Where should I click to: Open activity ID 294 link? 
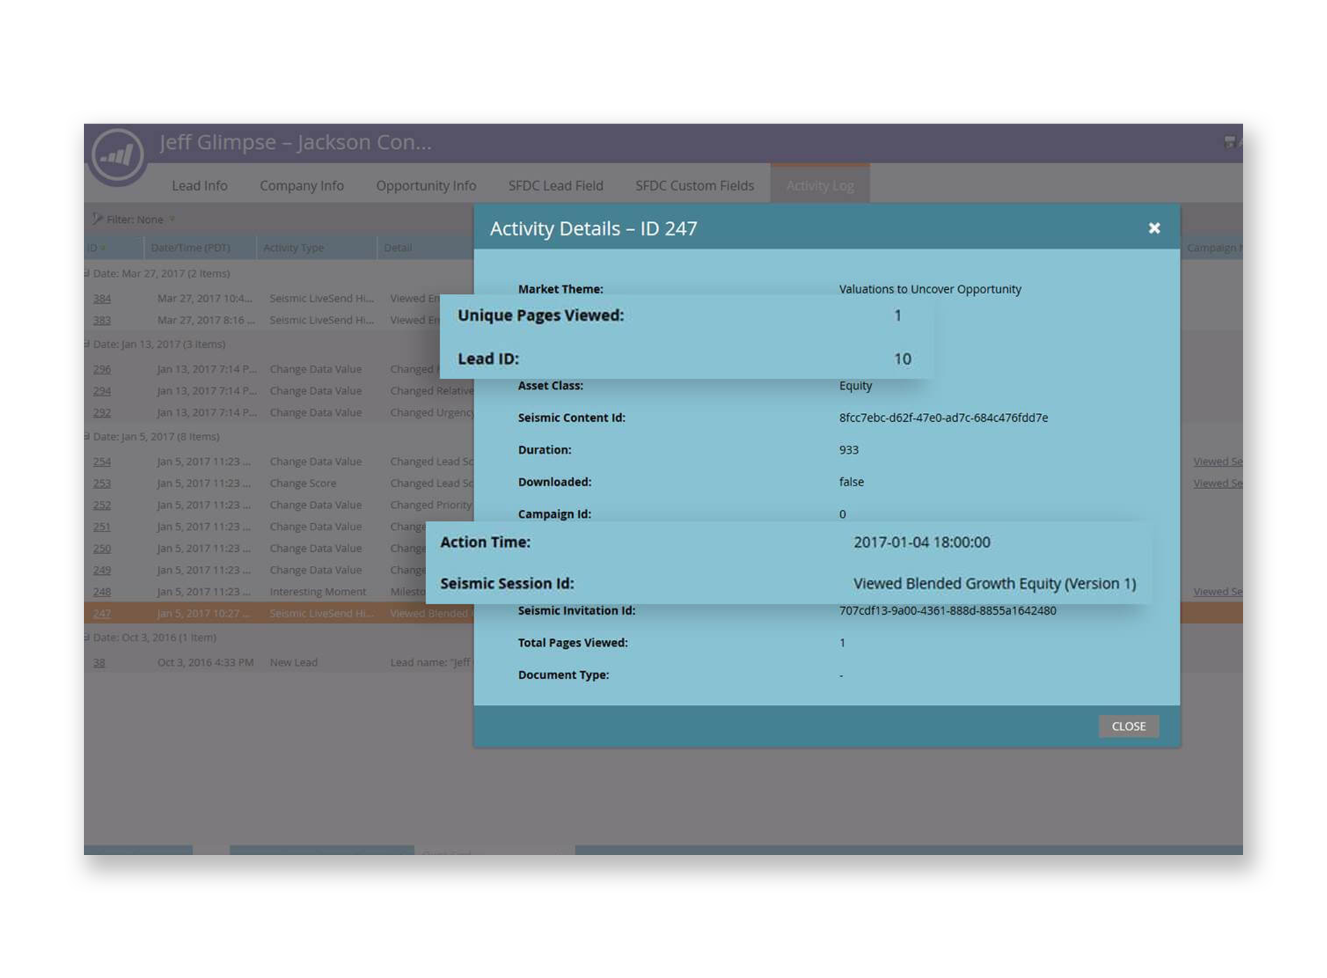pos(102,391)
